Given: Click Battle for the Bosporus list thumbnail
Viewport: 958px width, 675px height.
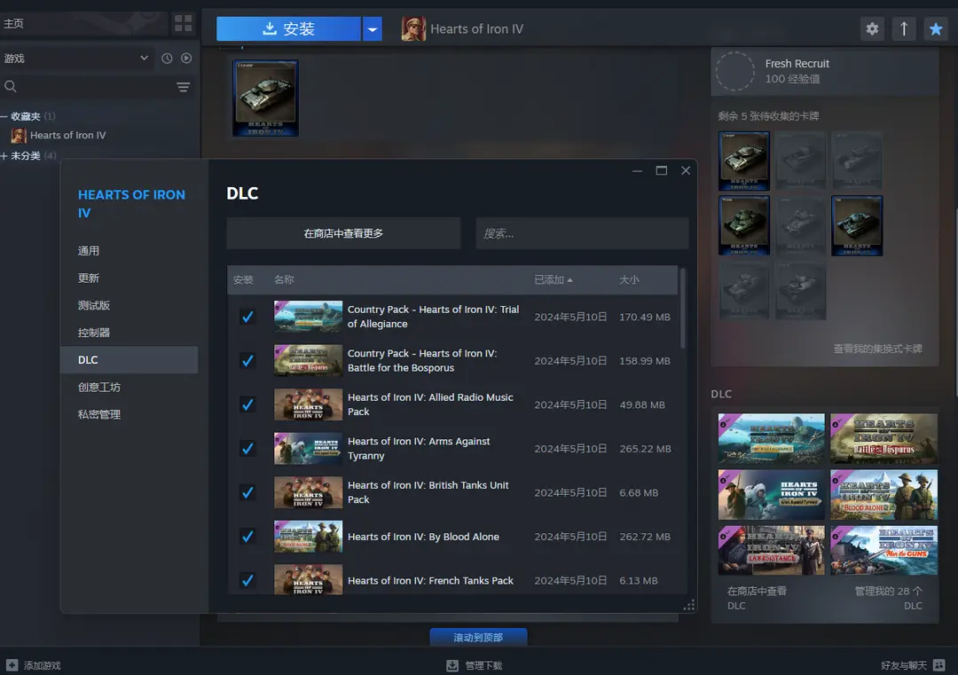Looking at the screenshot, I should [x=308, y=360].
